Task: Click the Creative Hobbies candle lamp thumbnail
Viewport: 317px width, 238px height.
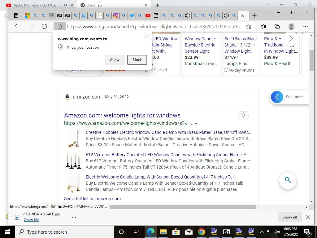Action: (74, 139)
